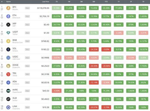
Task: Click the TRON red logo
Action: (x=8, y=74)
